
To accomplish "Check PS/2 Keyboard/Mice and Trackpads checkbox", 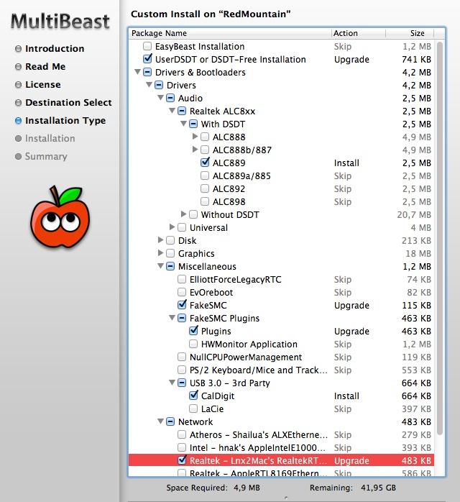I will [x=182, y=370].
